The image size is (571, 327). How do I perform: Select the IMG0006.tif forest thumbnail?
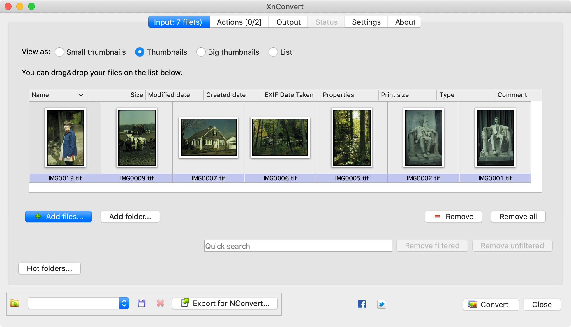(280, 138)
